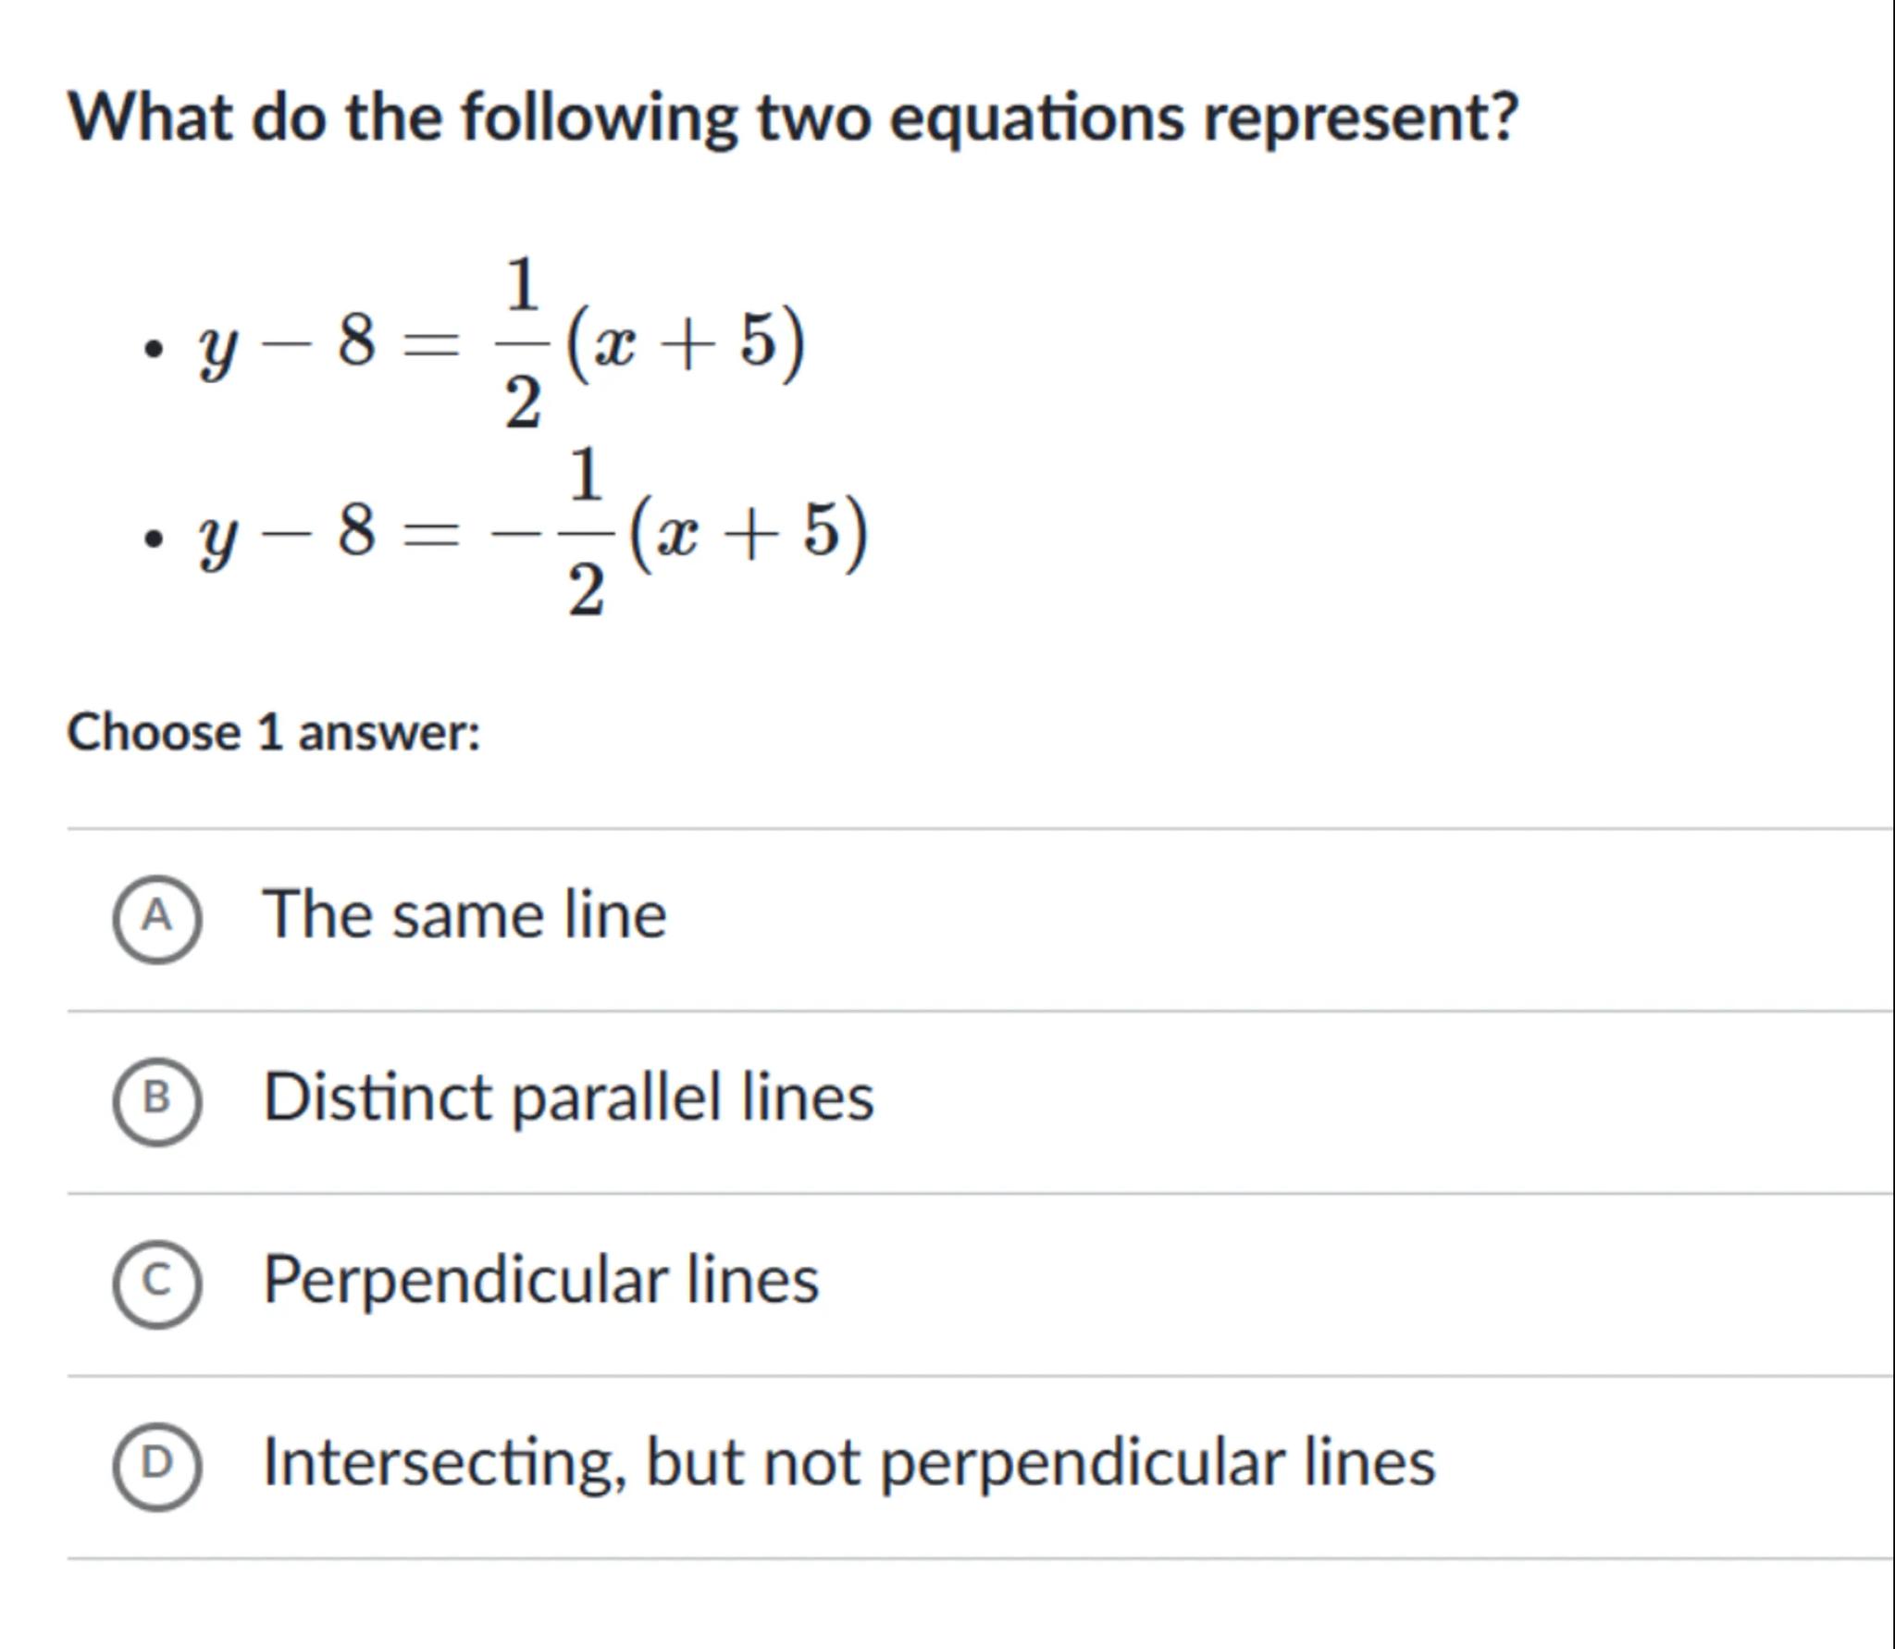Click the "Choose 1 answer:" label
Viewport: 1895px width, 1649px height.
point(274,733)
